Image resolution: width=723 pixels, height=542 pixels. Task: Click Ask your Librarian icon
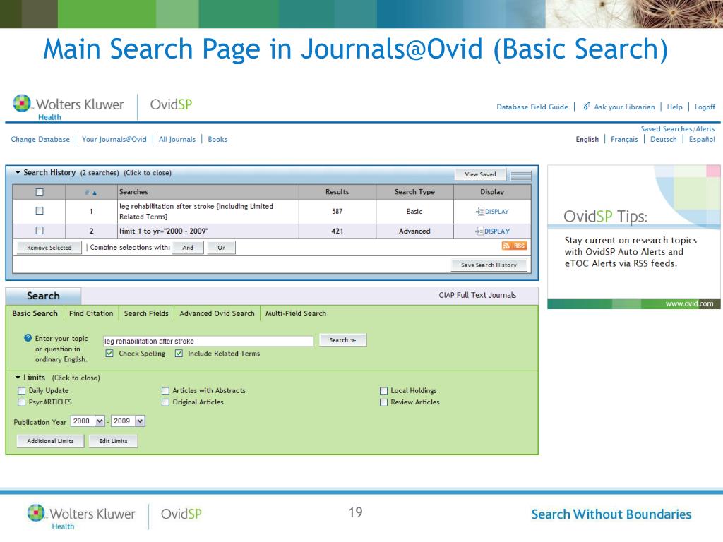click(x=587, y=107)
